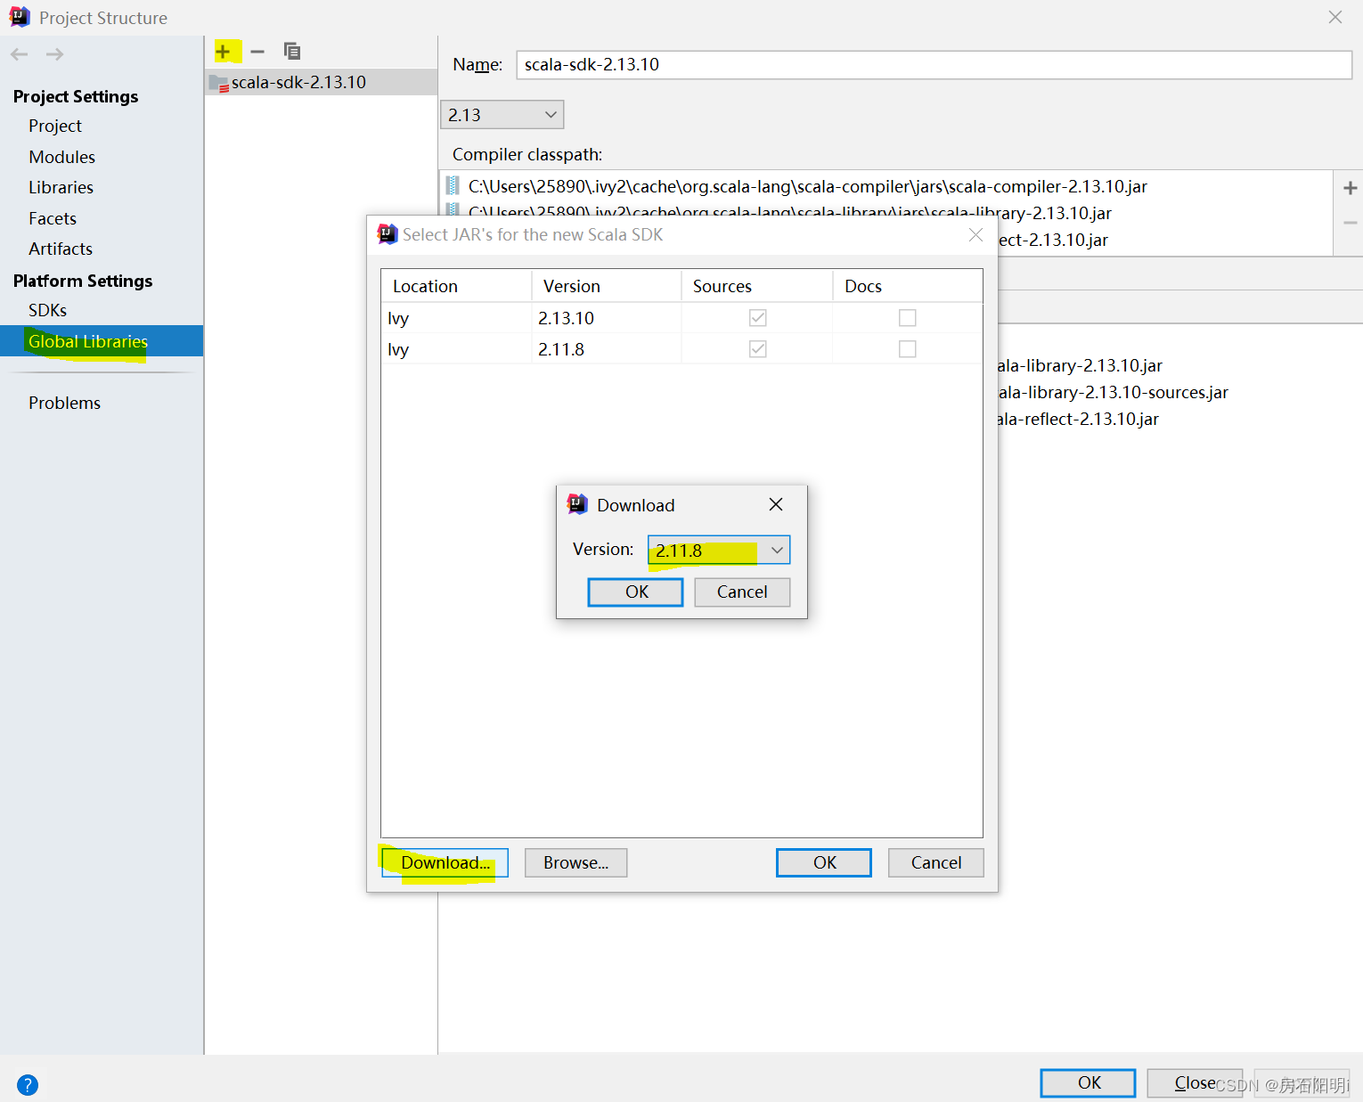Select the Ivy 2.13.10 row
This screenshot has height=1102, width=1363.
click(x=681, y=318)
